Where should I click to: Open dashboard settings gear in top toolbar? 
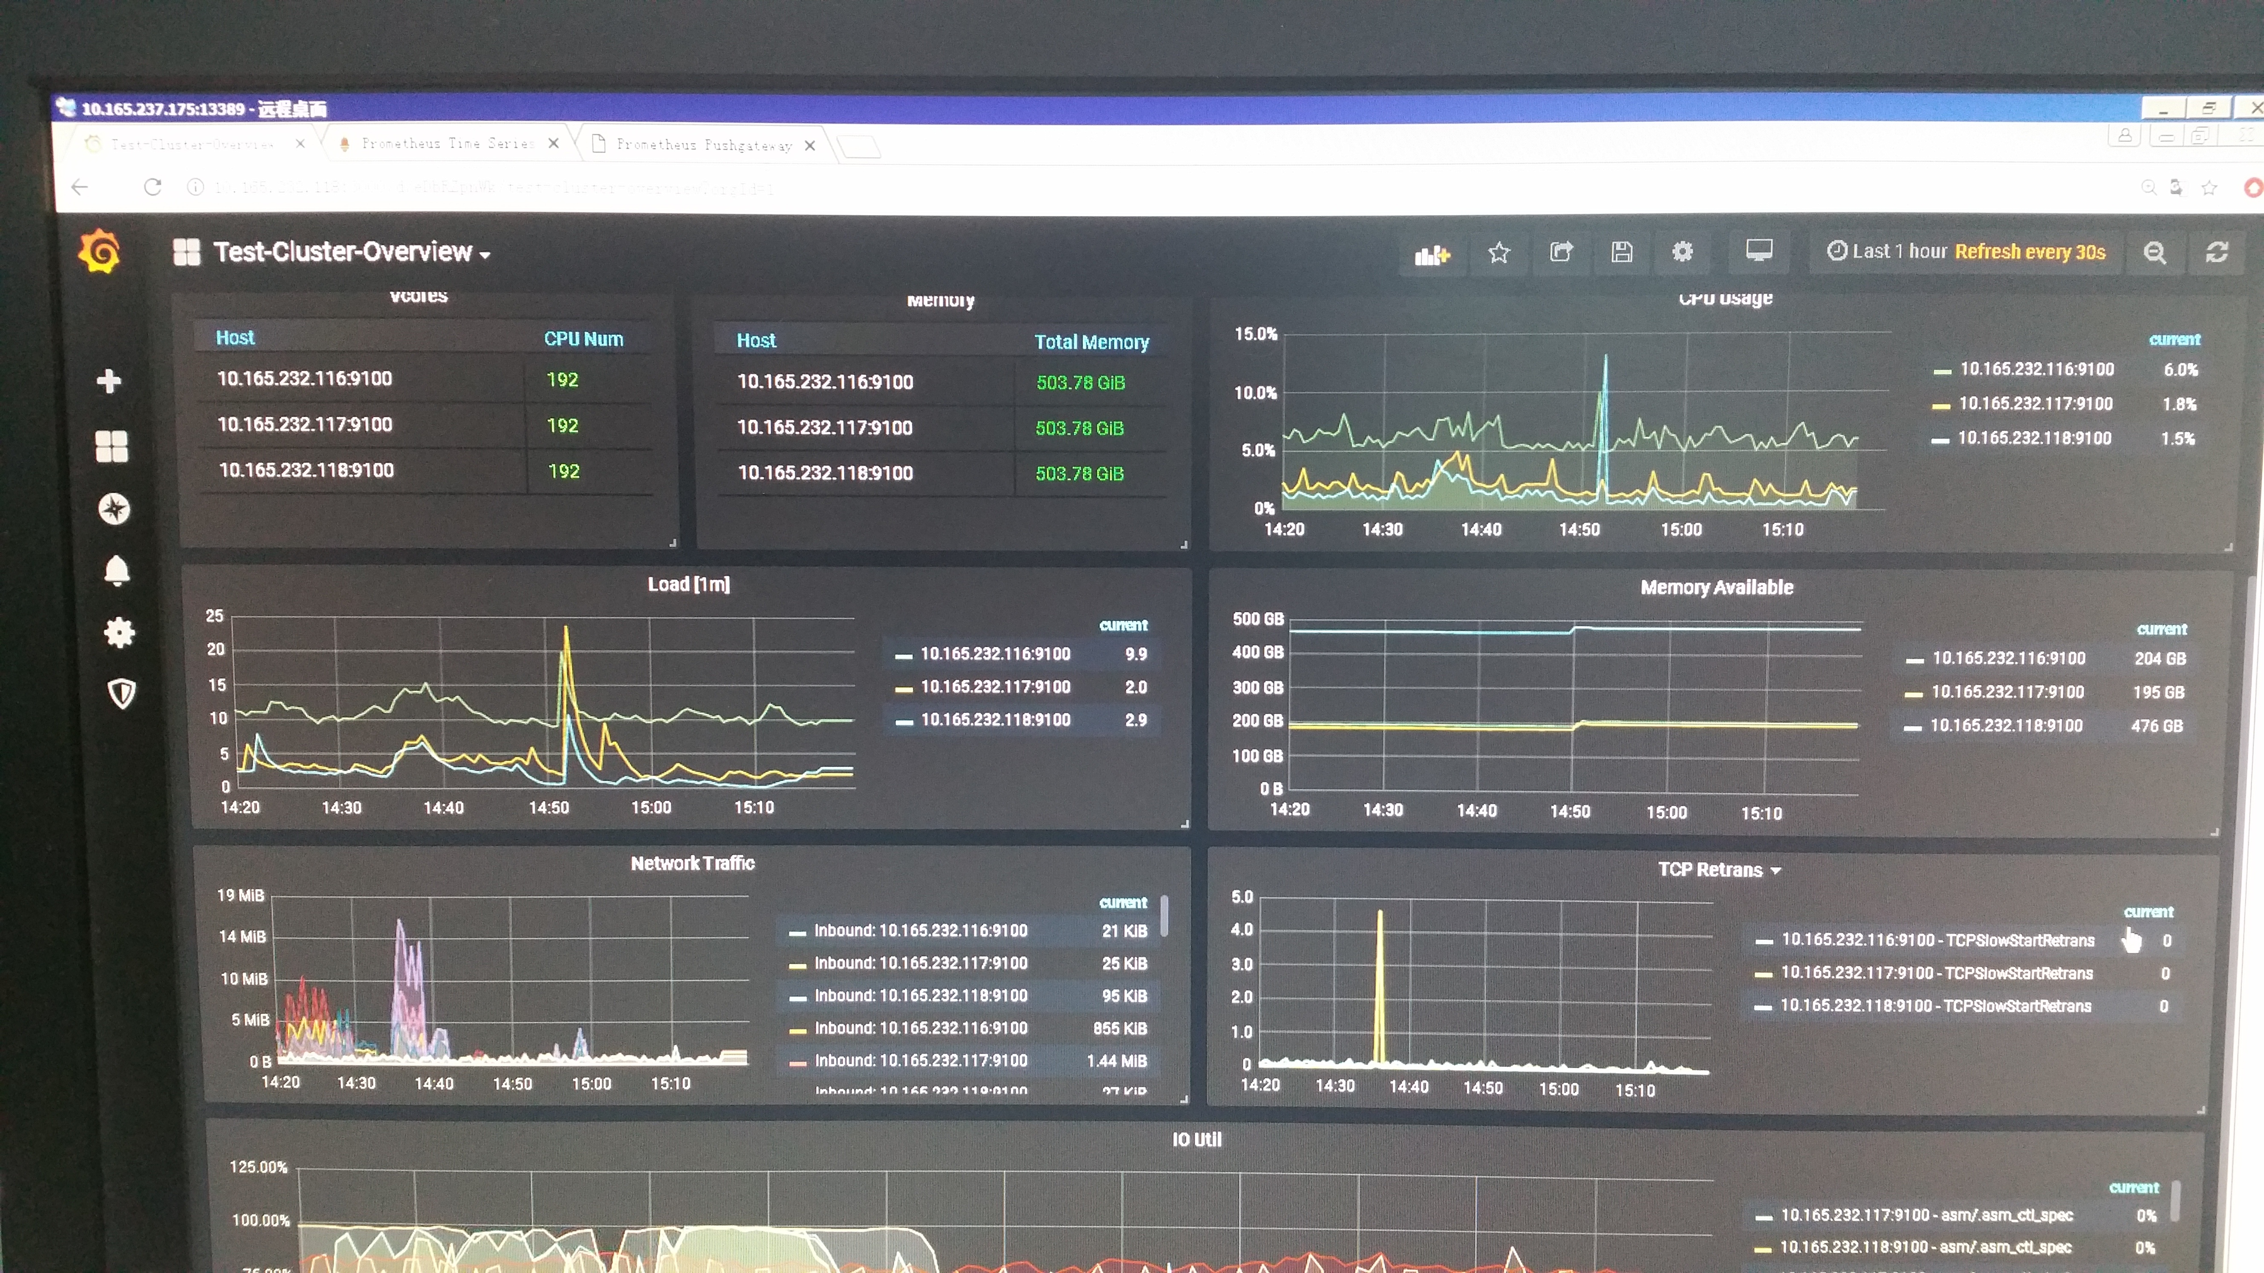[x=1682, y=252]
